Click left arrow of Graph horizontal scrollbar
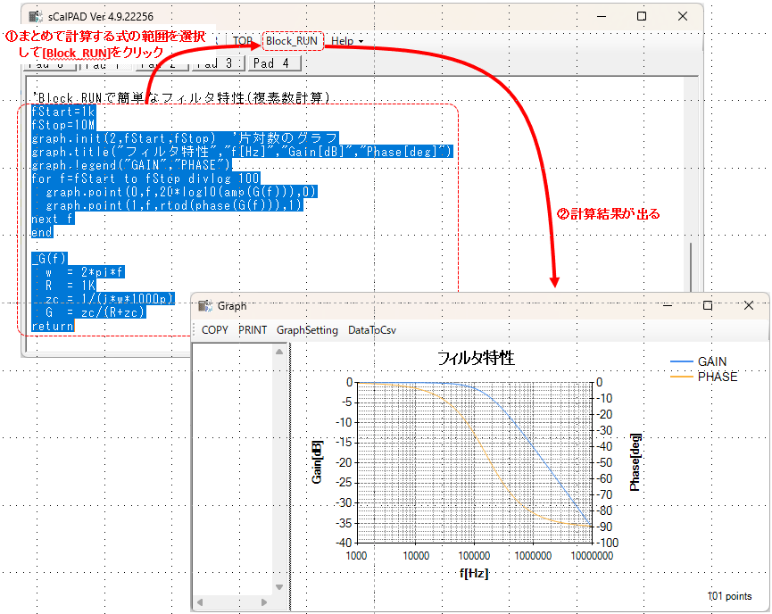 click(200, 603)
